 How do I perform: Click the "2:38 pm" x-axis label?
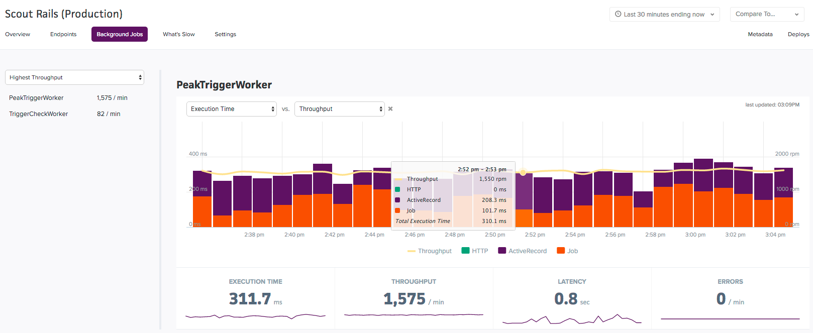click(254, 235)
